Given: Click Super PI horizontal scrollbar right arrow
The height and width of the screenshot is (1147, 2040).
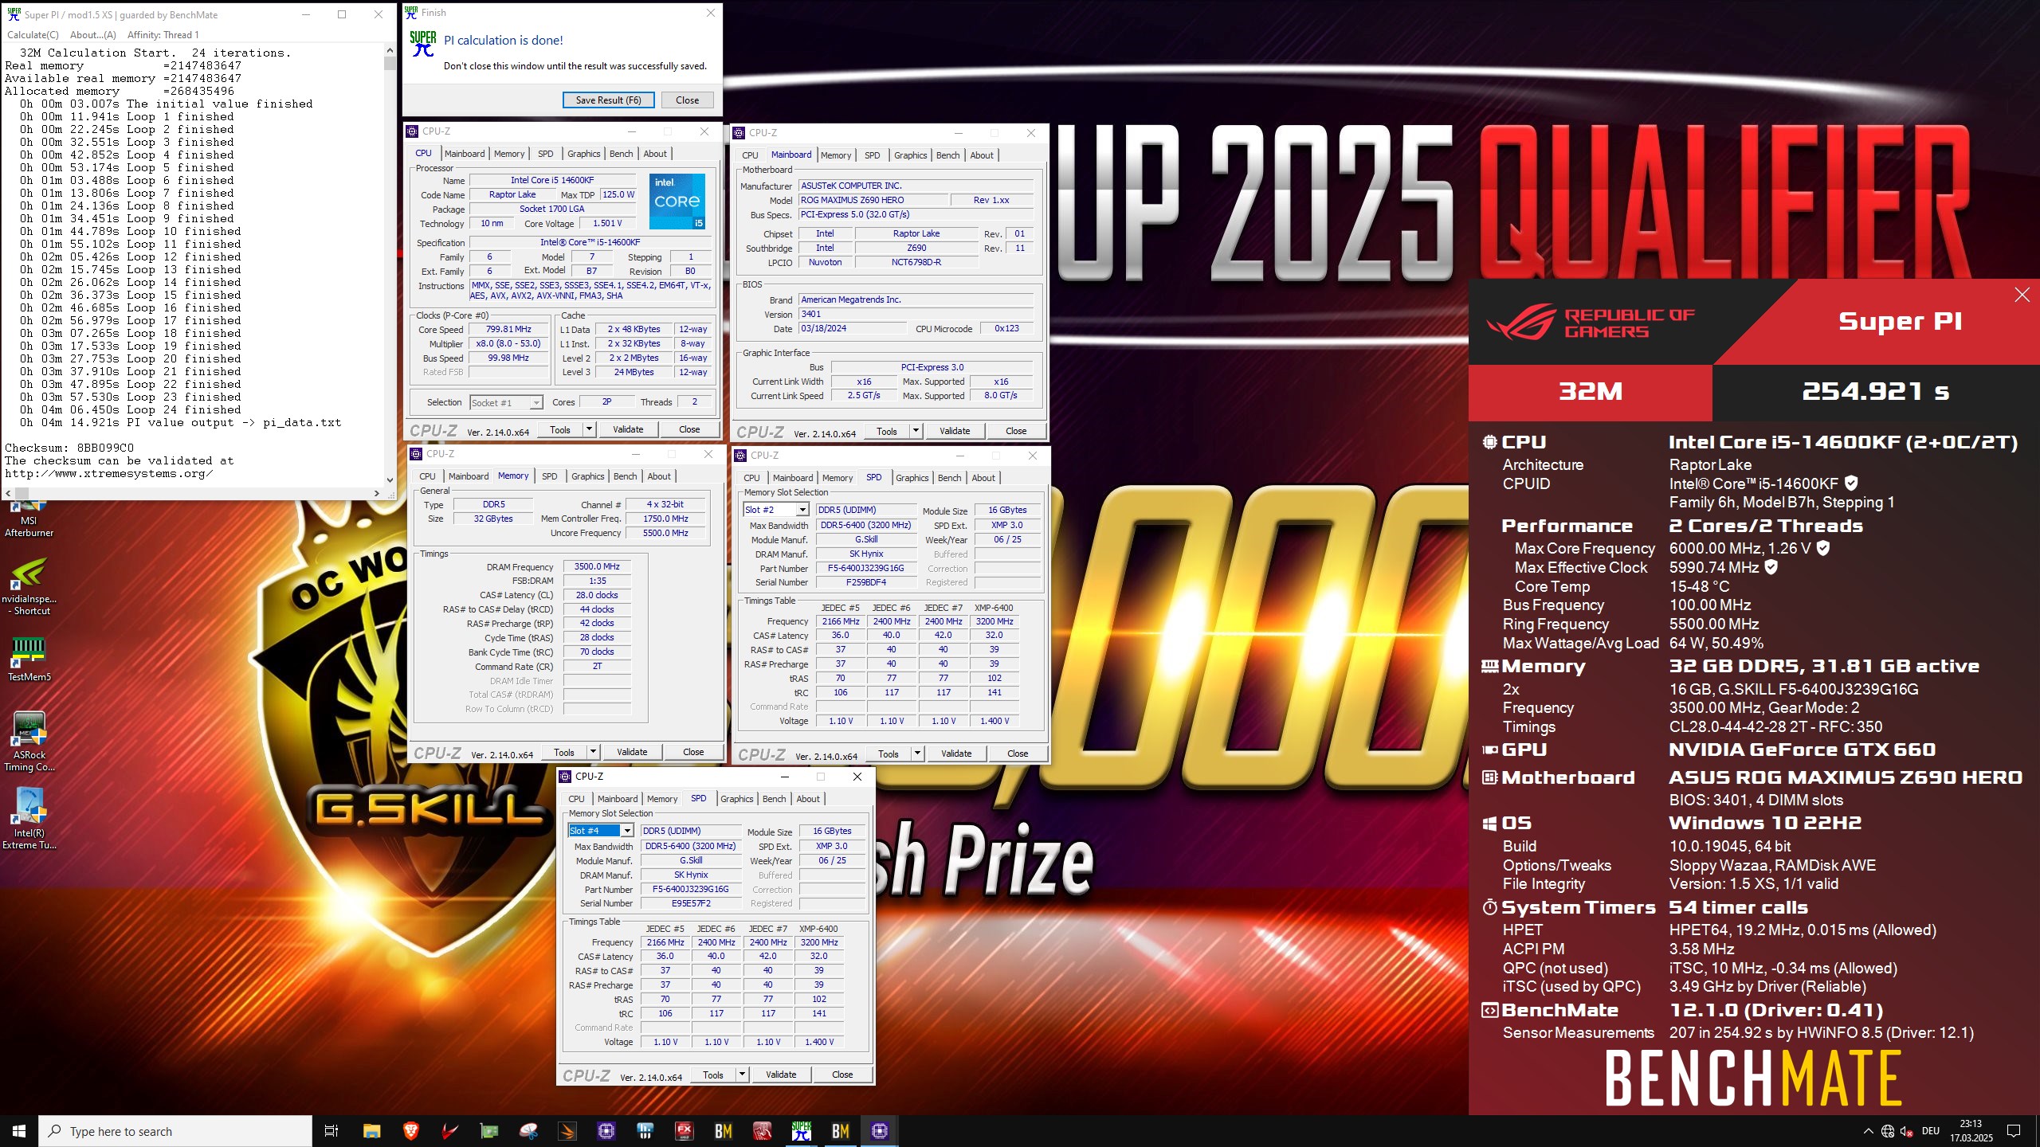Looking at the screenshot, I should (x=376, y=493).
